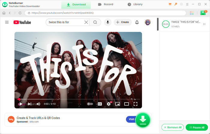The image size is (210, 134).
Task: Click the key registration icon
Action: pyautogui.click(x=176, y=4)
